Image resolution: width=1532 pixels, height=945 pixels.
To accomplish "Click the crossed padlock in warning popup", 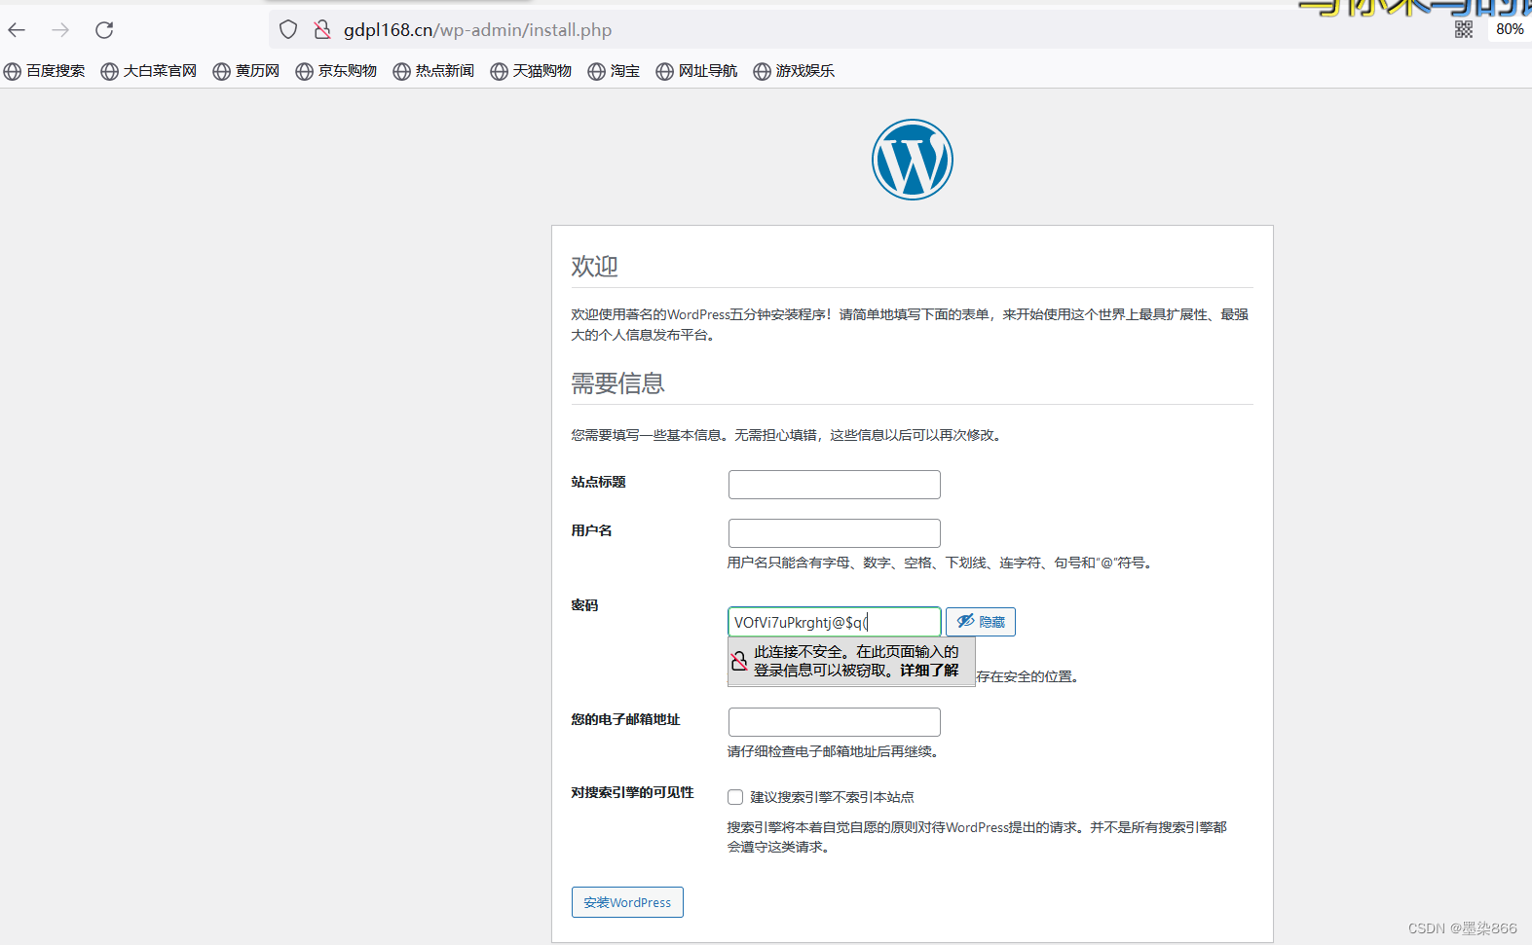I will pos(739,662).
